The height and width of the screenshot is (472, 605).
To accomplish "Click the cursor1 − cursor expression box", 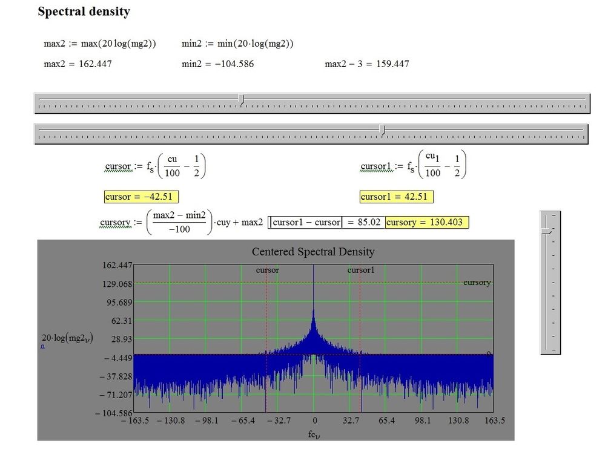I will click(306, 222).
